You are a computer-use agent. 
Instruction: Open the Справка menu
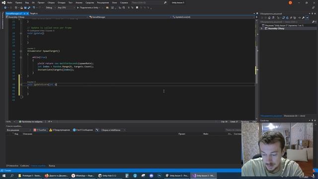[124, 2]
